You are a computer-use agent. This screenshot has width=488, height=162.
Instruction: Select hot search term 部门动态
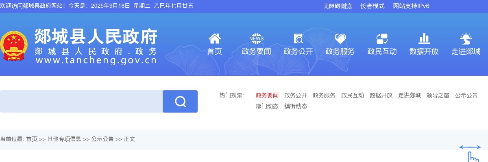click(267, 107)
